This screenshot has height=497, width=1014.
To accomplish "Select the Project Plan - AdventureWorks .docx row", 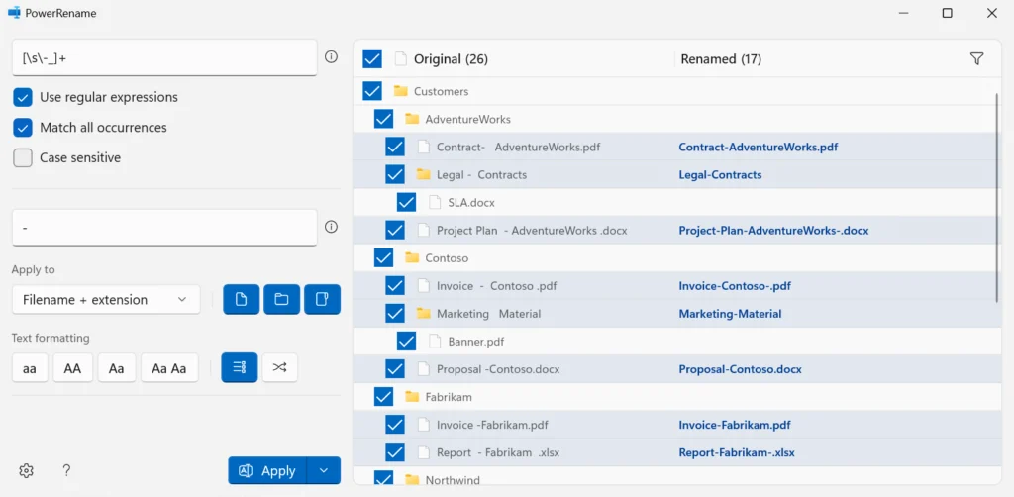I will 677,230.
